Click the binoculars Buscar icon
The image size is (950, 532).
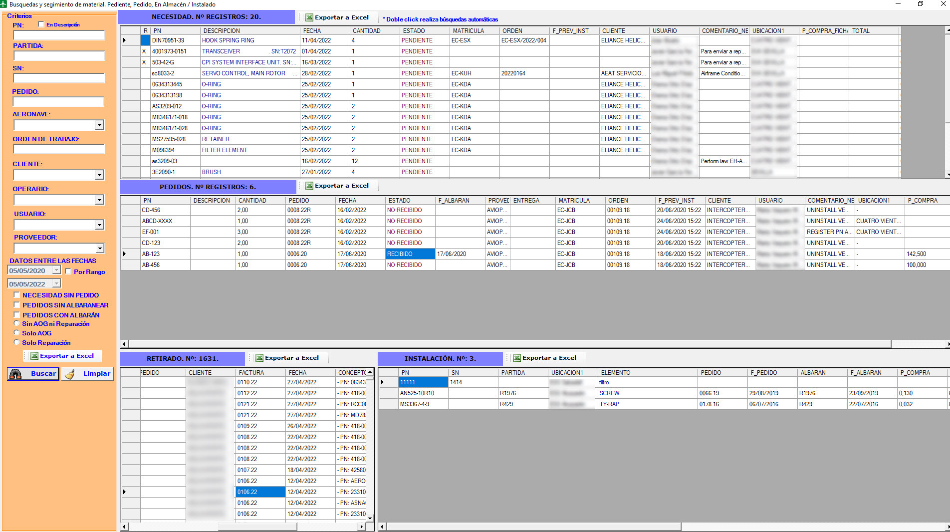16,374
